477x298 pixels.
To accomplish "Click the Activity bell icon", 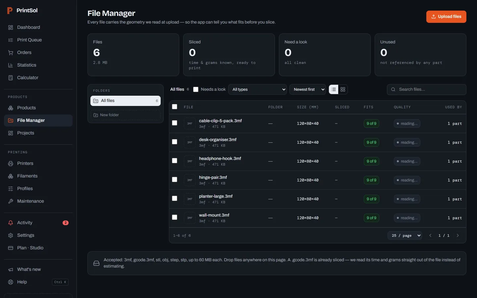I will coord(11,223).
